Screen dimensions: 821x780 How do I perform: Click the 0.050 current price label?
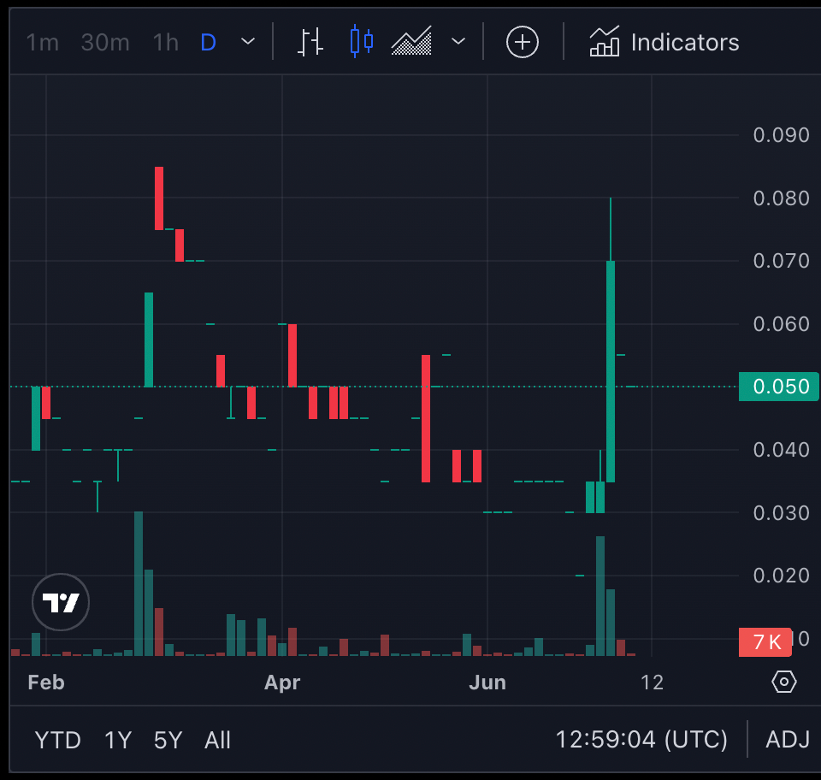pos(779,387)
